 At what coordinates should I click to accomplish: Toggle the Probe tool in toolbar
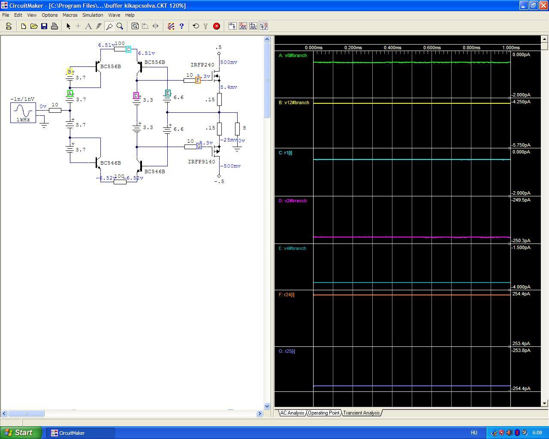click(x=109, y=26)
